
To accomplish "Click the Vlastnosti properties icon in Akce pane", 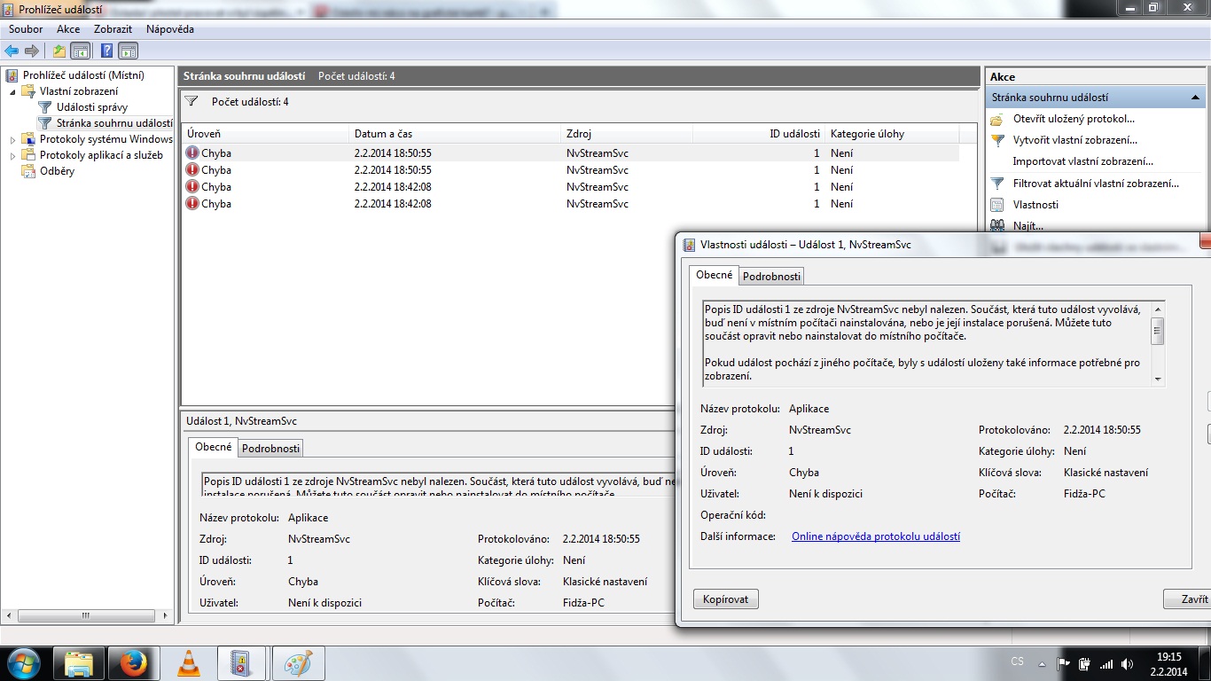I will (x=997, y=205).
